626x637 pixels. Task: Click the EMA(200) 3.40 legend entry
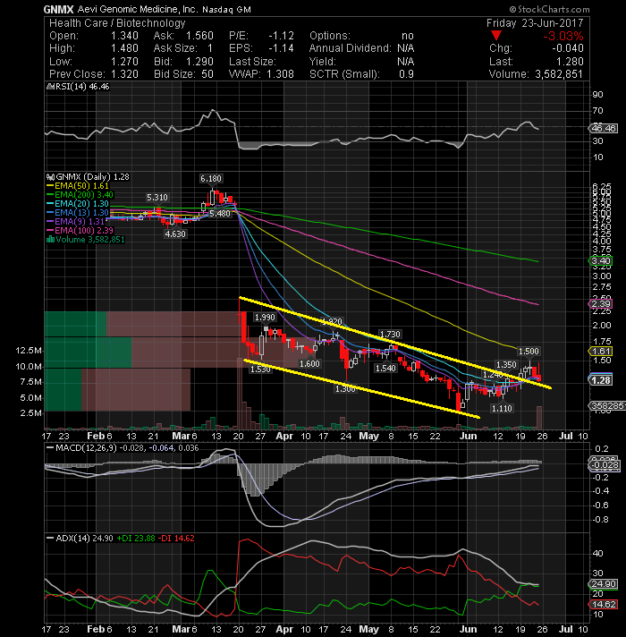(80, 195)
